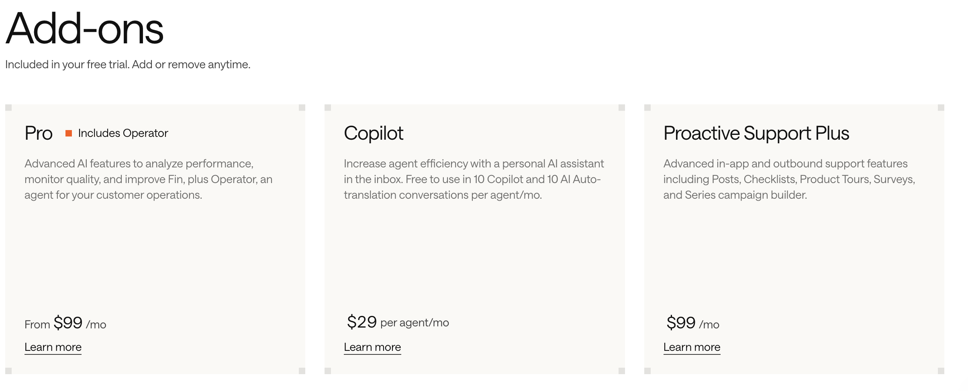Screen dimensions: 968x391
Task: Click the $29 per agent/mo price
Action: click(x=398, y=322)
